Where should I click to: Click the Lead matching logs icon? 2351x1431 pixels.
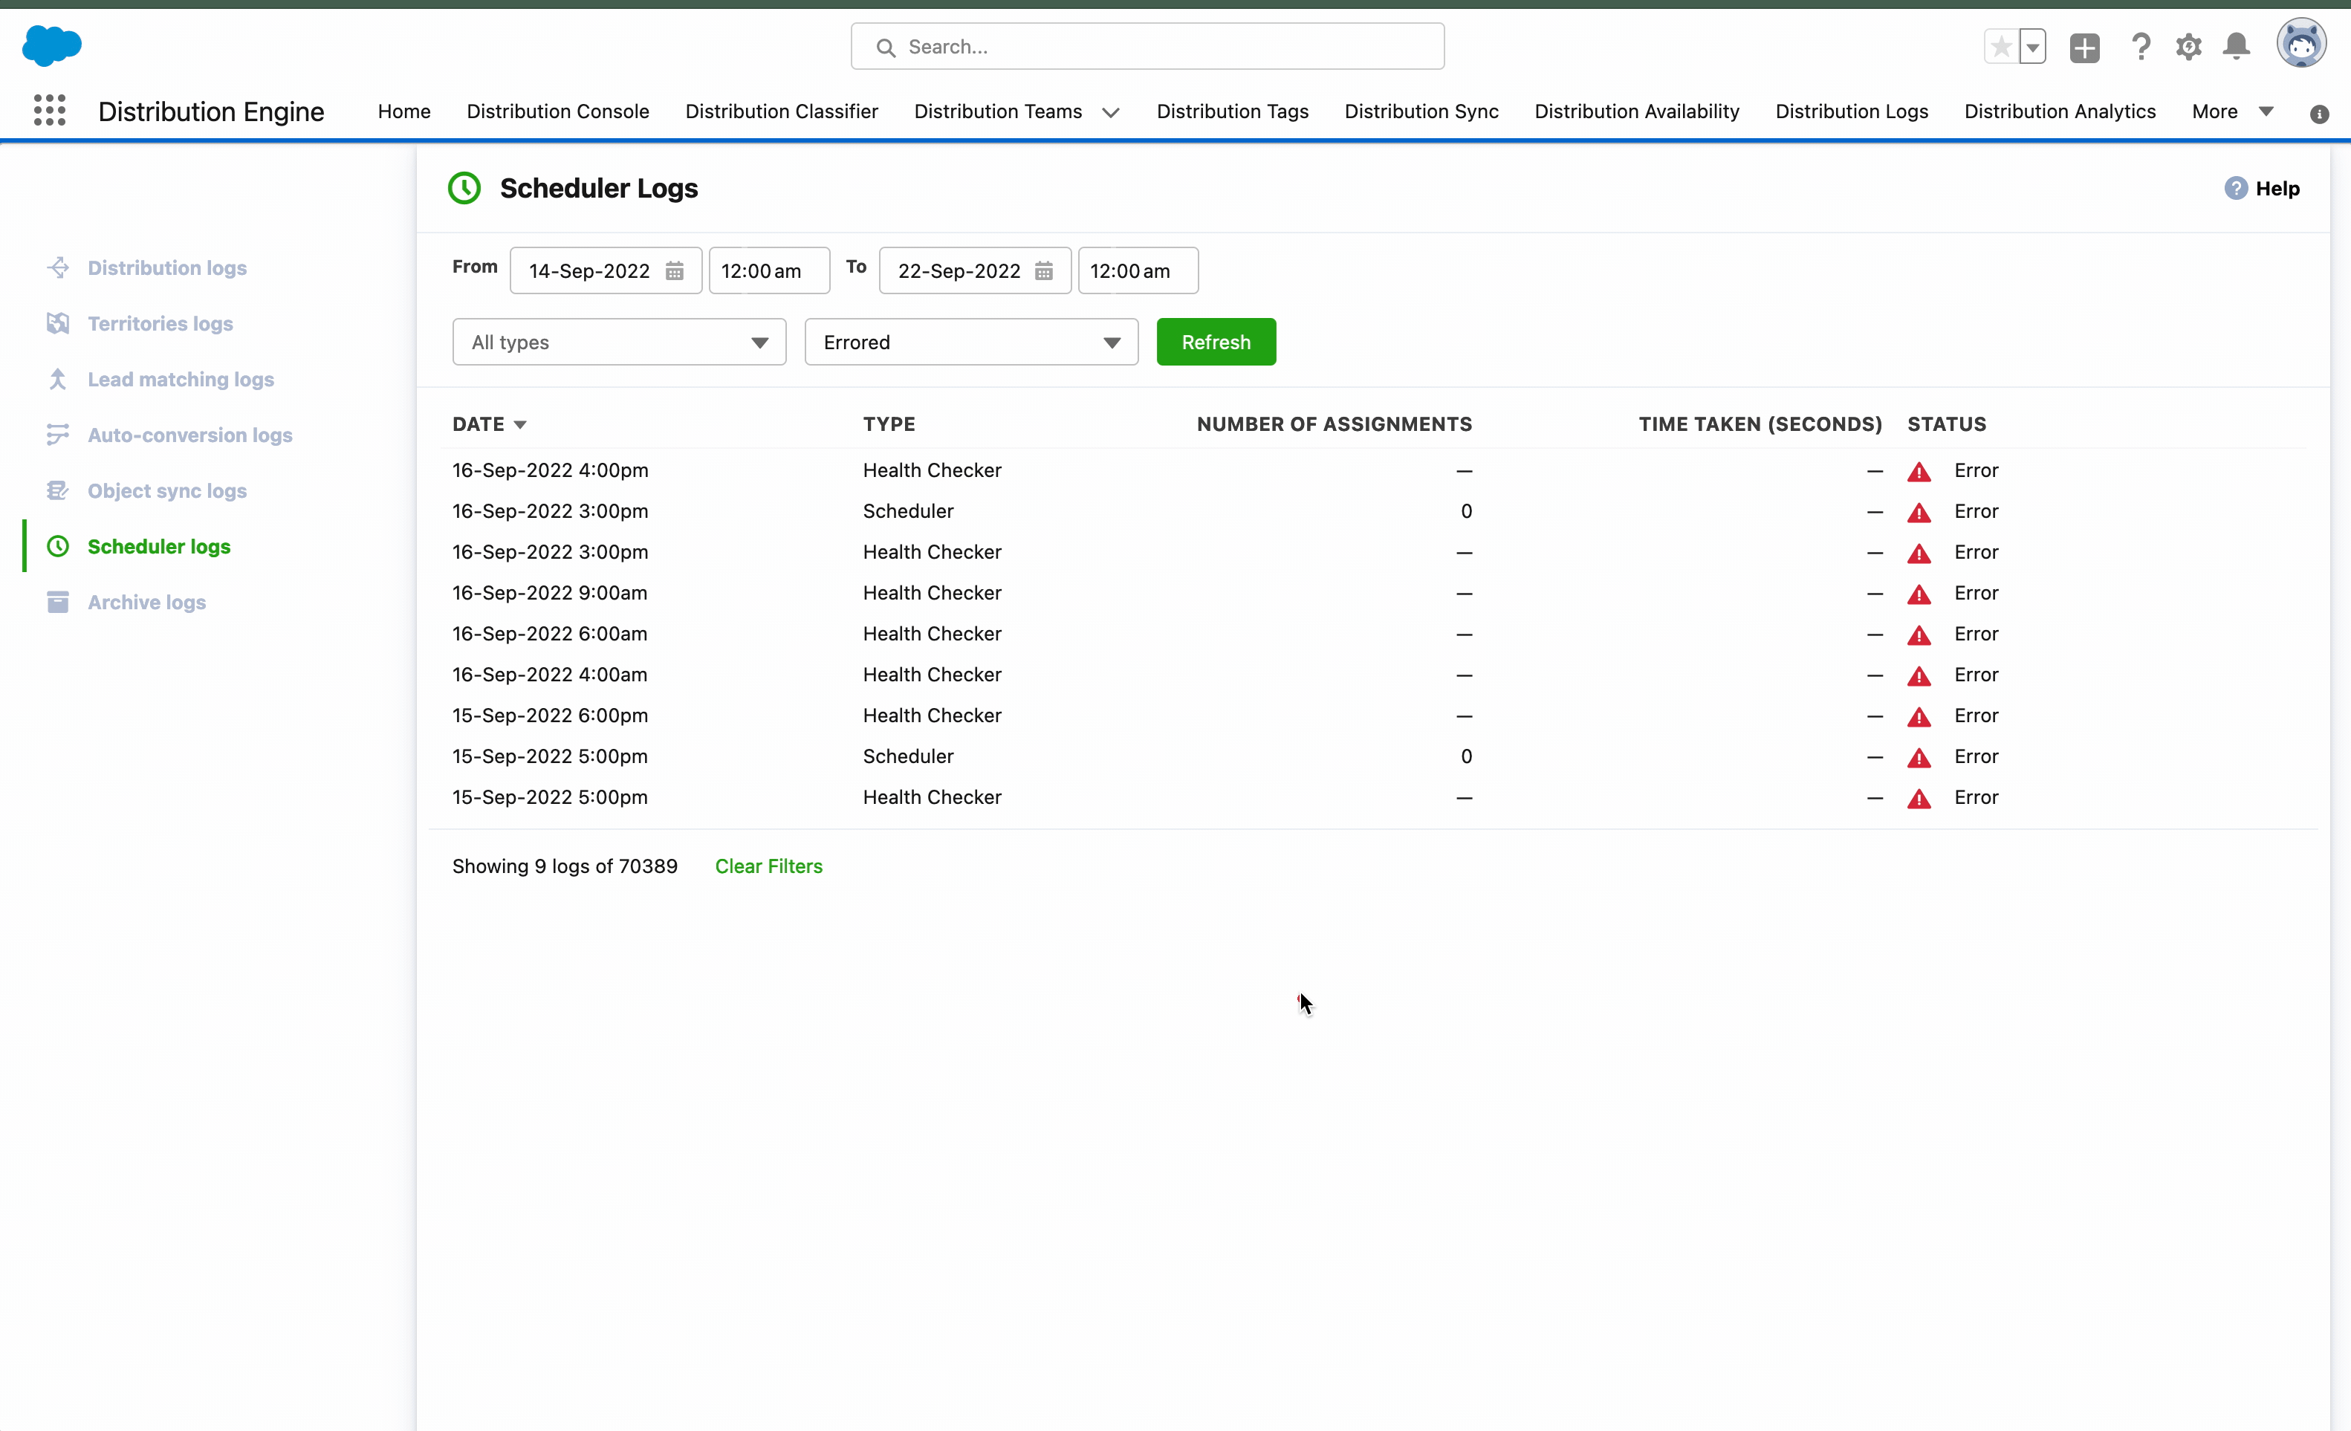pyautogui.click(x=58, y=380)
